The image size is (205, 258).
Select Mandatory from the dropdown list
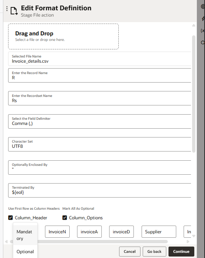[25, 235]
